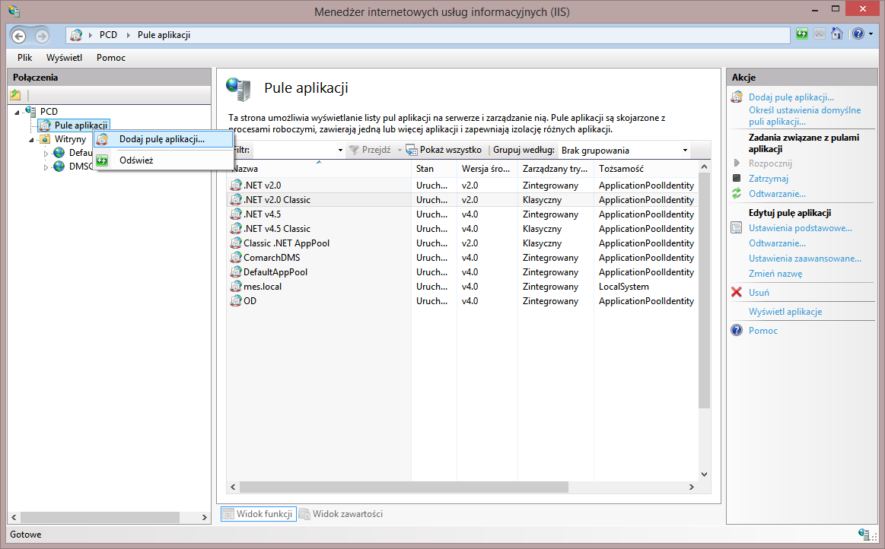Select the .NET v2.0 Classic row

462,200
